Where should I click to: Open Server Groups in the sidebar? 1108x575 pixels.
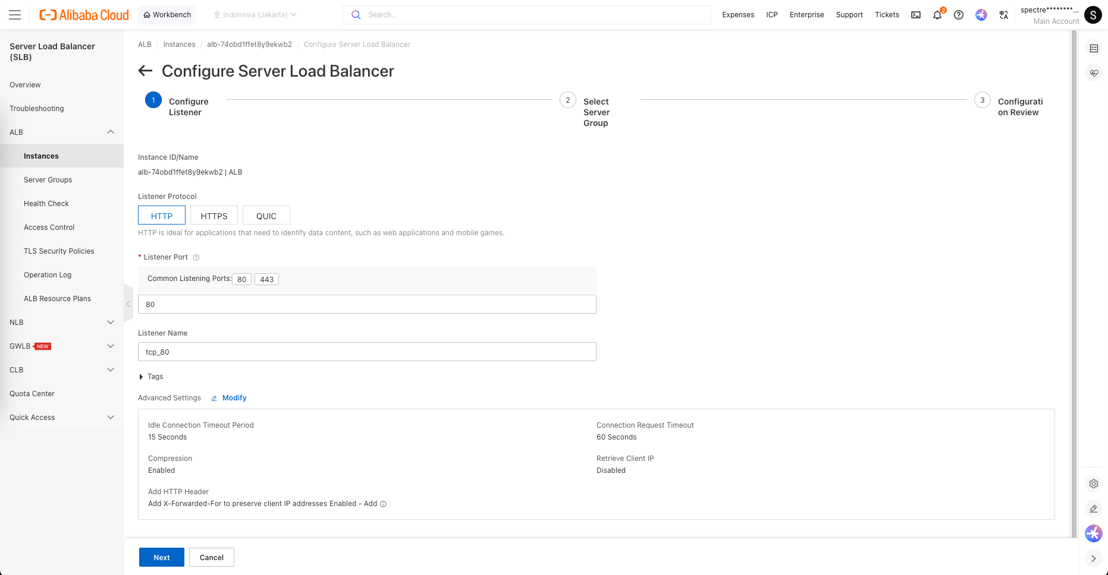[48, 180]
